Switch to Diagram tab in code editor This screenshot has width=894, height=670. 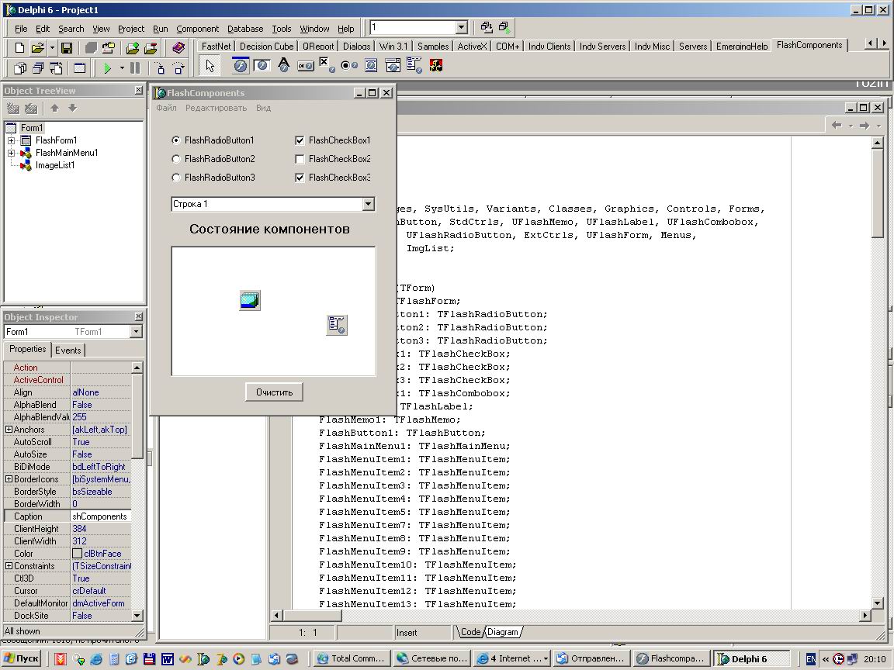(503, 632)
